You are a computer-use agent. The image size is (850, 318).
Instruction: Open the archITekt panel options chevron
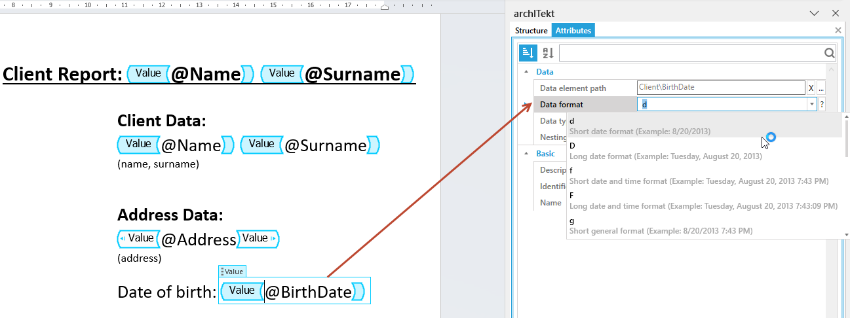coord(815,13)
